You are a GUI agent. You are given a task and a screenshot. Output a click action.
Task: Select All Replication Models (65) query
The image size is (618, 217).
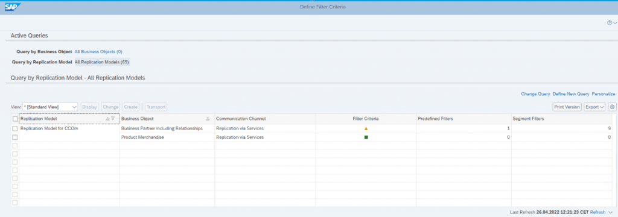(x=102, y=62)
